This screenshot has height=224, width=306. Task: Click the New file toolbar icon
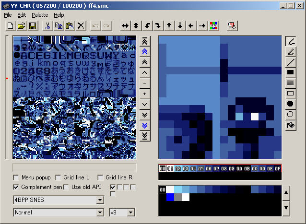point(11,26)
